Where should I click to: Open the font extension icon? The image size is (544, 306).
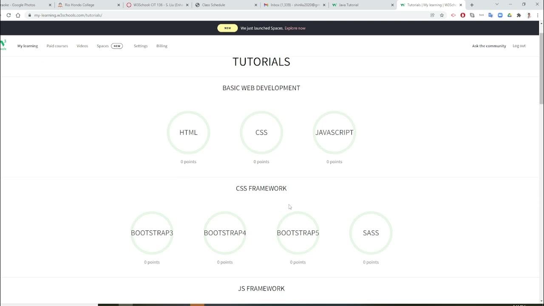(482, 15)
